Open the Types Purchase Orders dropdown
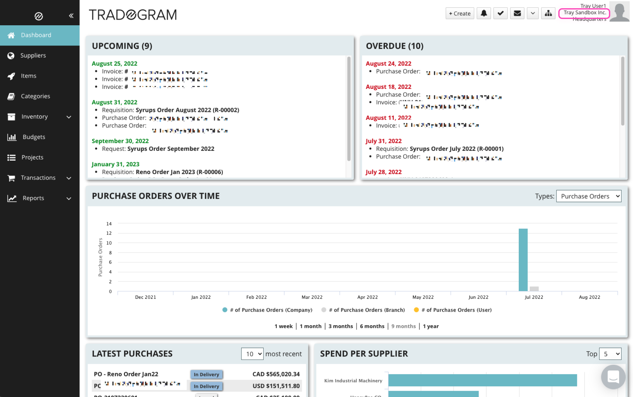This screenshot has height=397, width=633. click(589, 196)
